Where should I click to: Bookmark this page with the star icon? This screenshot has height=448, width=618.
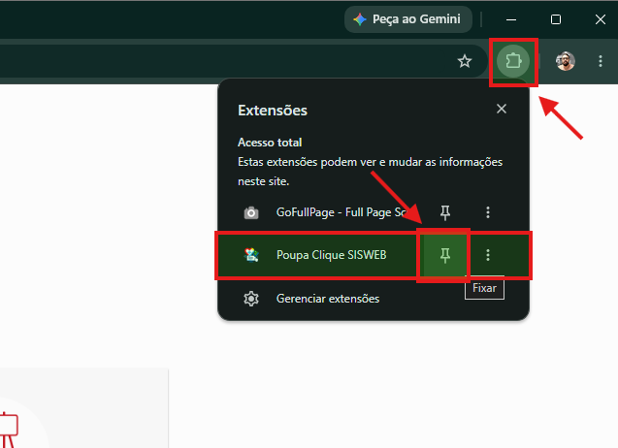coord(465,61)
